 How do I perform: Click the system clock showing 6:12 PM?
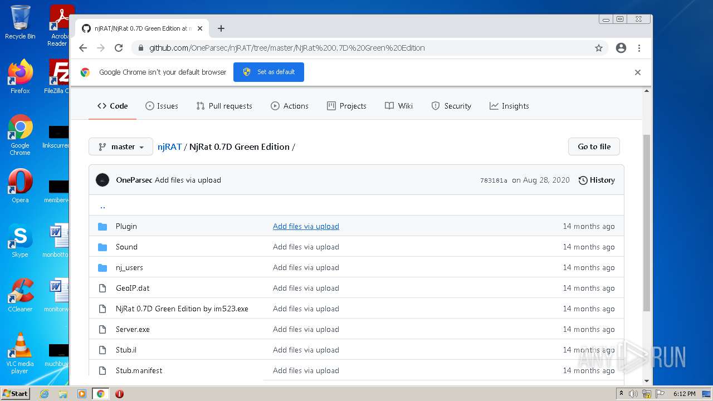click(x=684, y=394)
